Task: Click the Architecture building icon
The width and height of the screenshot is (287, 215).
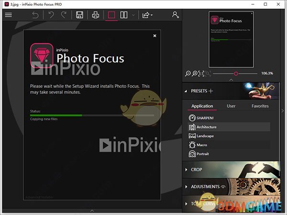Action: tap(192, 127)
